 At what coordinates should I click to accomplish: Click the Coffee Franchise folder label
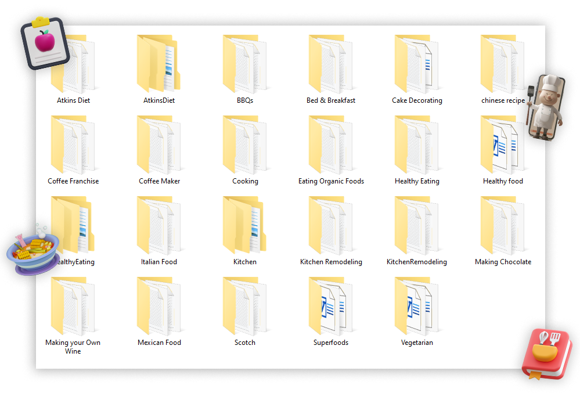click(73, 181)
